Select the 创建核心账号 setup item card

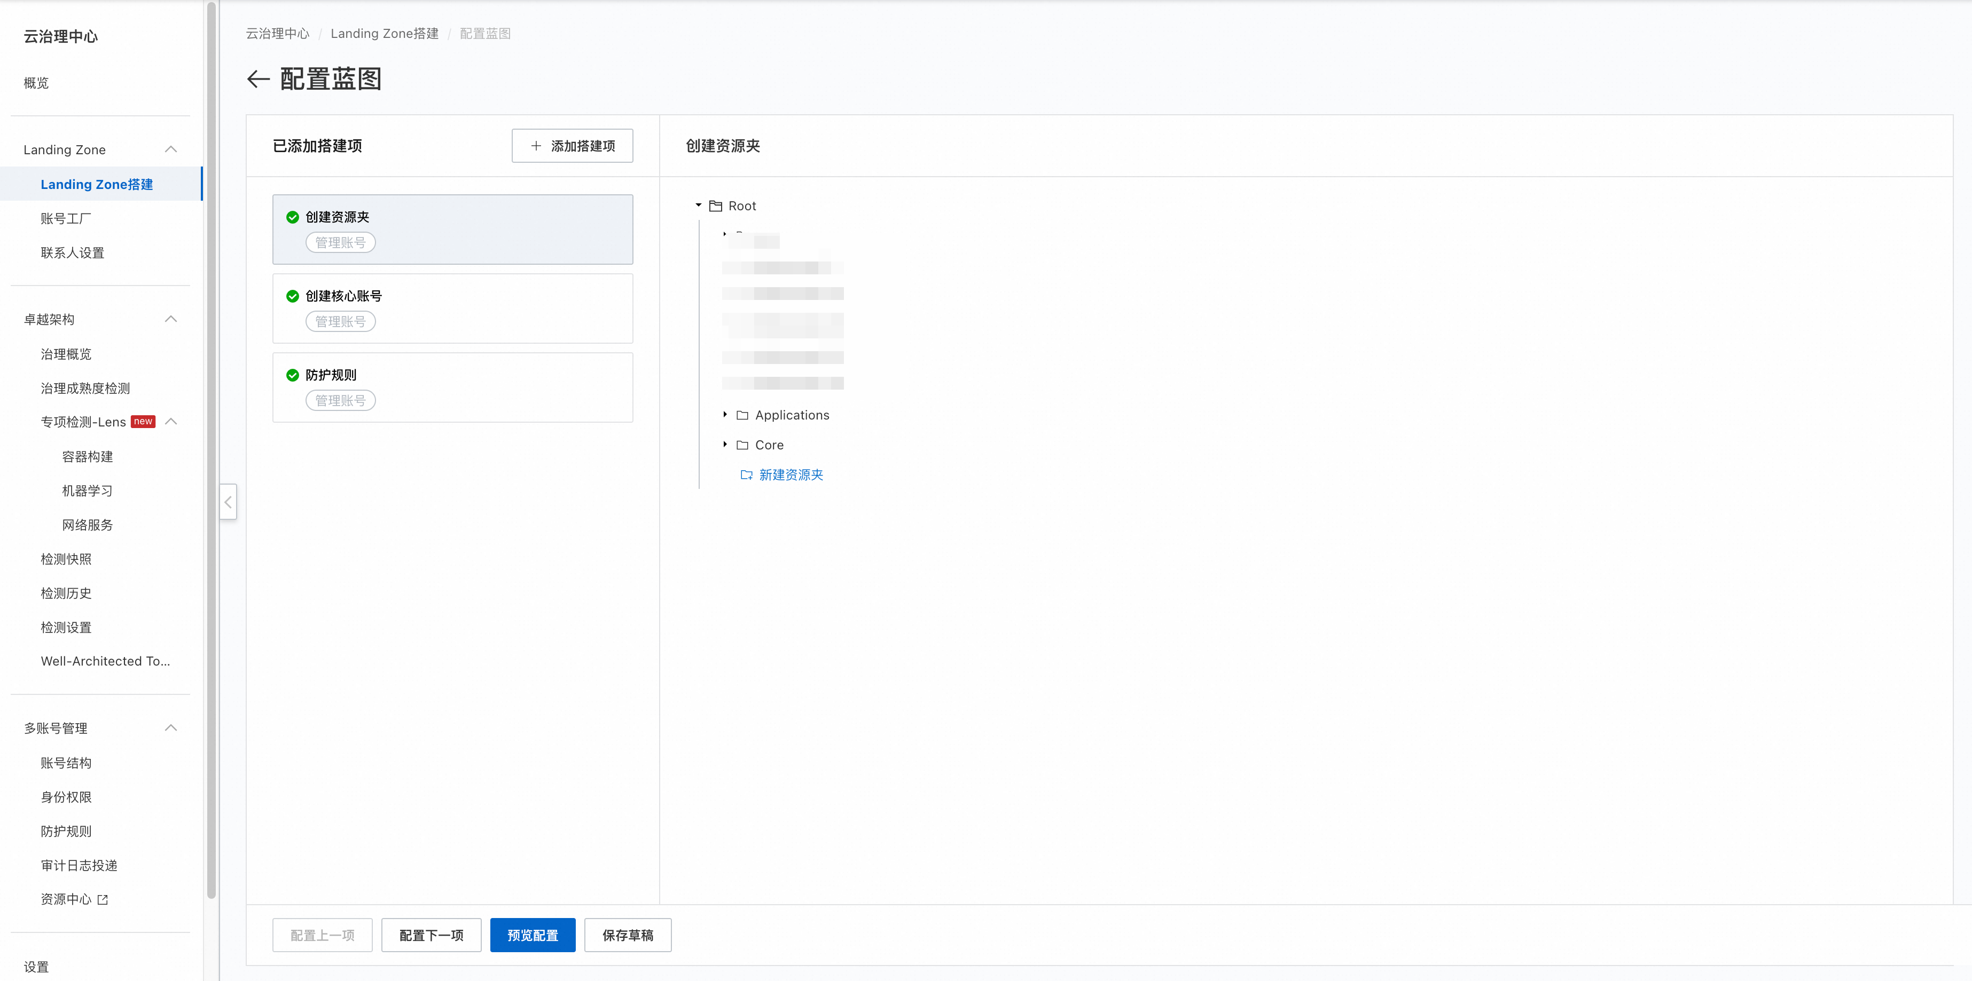[x=452, y=308]
